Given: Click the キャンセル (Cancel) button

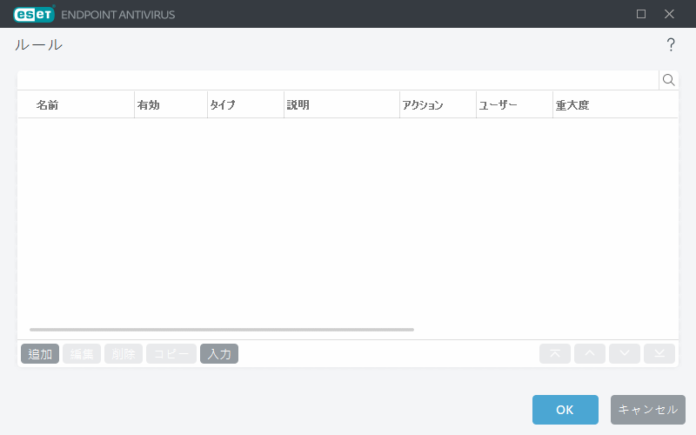Looking at the screenshot, I should [647, 410].
